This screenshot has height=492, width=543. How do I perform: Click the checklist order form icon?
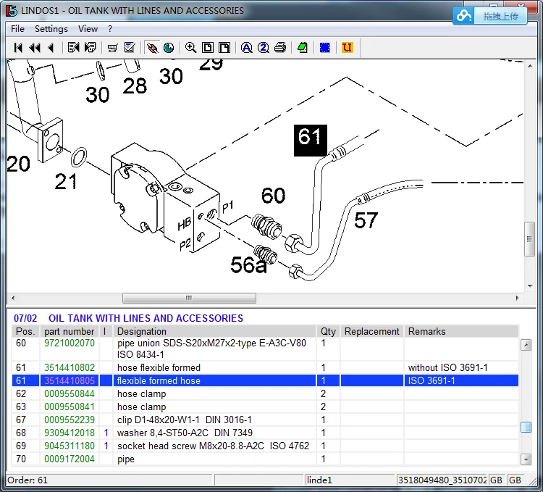pyautogui.click(x=129, y=48)
